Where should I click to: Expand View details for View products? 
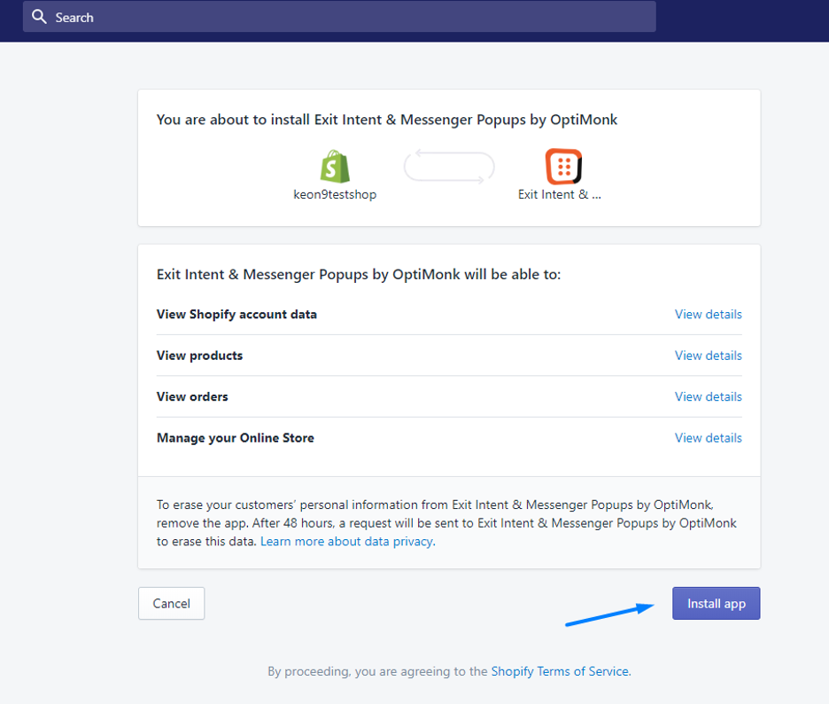(708, 356)
